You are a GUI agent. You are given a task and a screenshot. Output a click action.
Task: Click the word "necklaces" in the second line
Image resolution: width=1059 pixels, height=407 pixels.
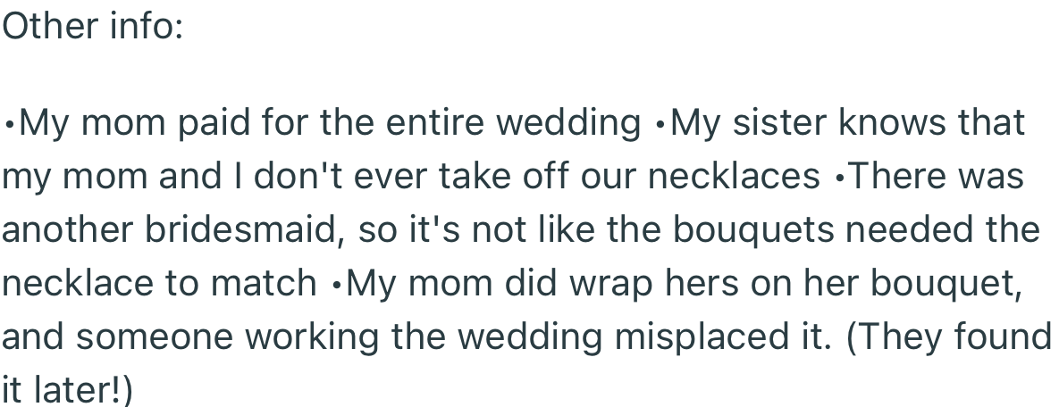pos(734,177)
